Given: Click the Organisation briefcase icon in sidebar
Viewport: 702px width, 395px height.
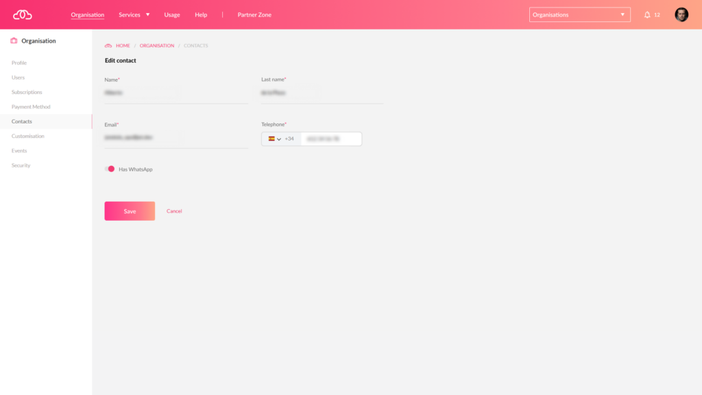Looking at the screenshot, I should pyautogui.click(x=14, y=41).
